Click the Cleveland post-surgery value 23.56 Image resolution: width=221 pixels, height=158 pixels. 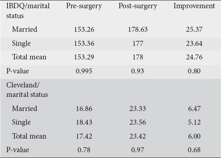138,122
